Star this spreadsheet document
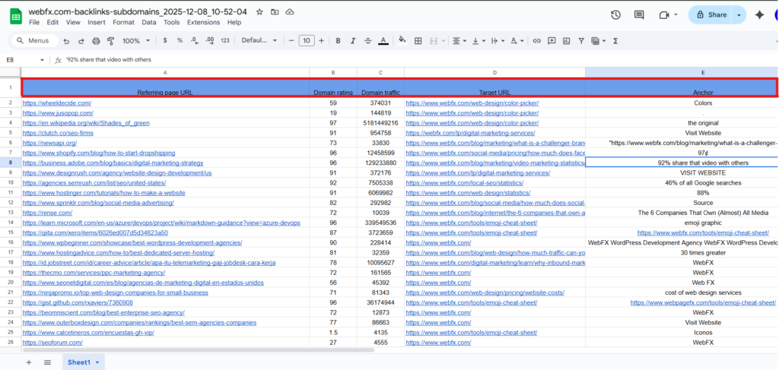 tap(260, 12)
